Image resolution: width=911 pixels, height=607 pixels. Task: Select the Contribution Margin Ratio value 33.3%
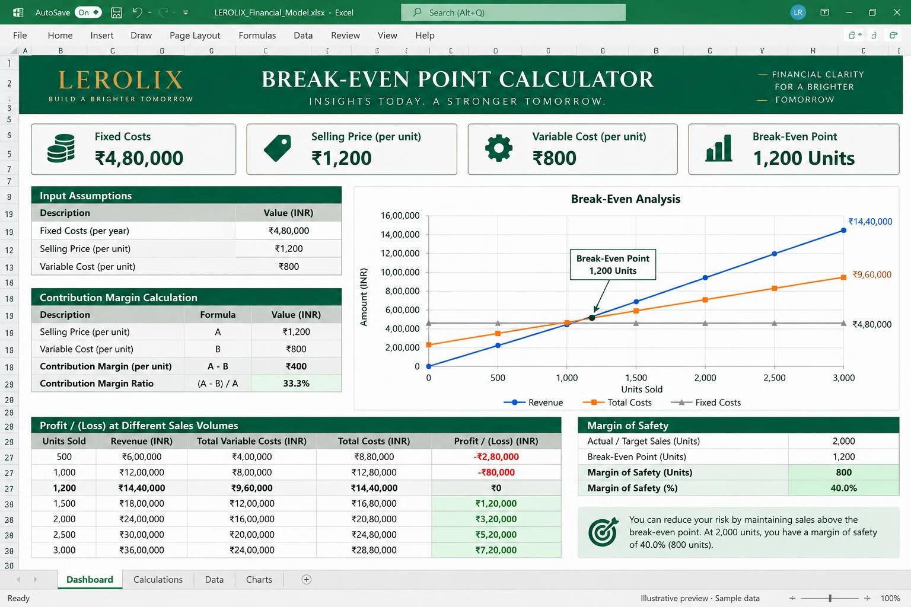point(296,384)
